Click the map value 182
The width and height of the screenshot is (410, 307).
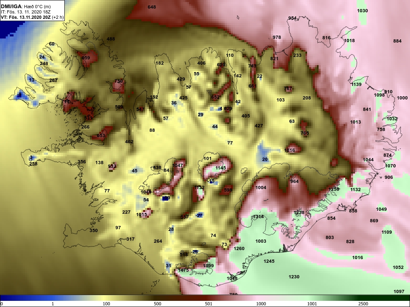159,63
